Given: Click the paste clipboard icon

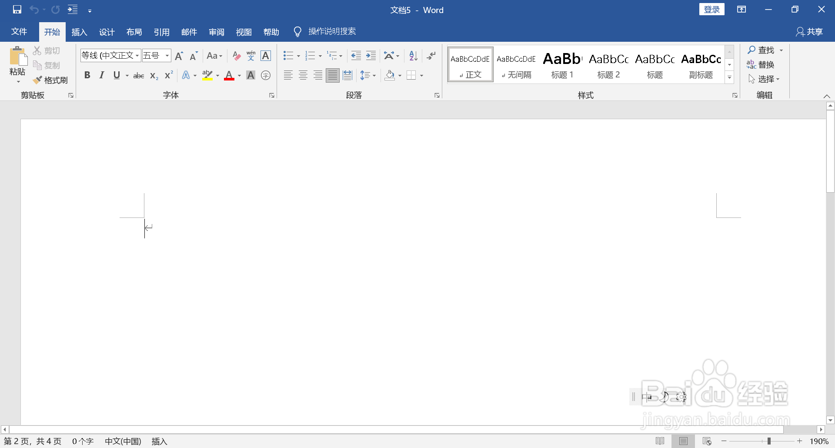Looking at the screenshot, I should click(x=18, y=56).
